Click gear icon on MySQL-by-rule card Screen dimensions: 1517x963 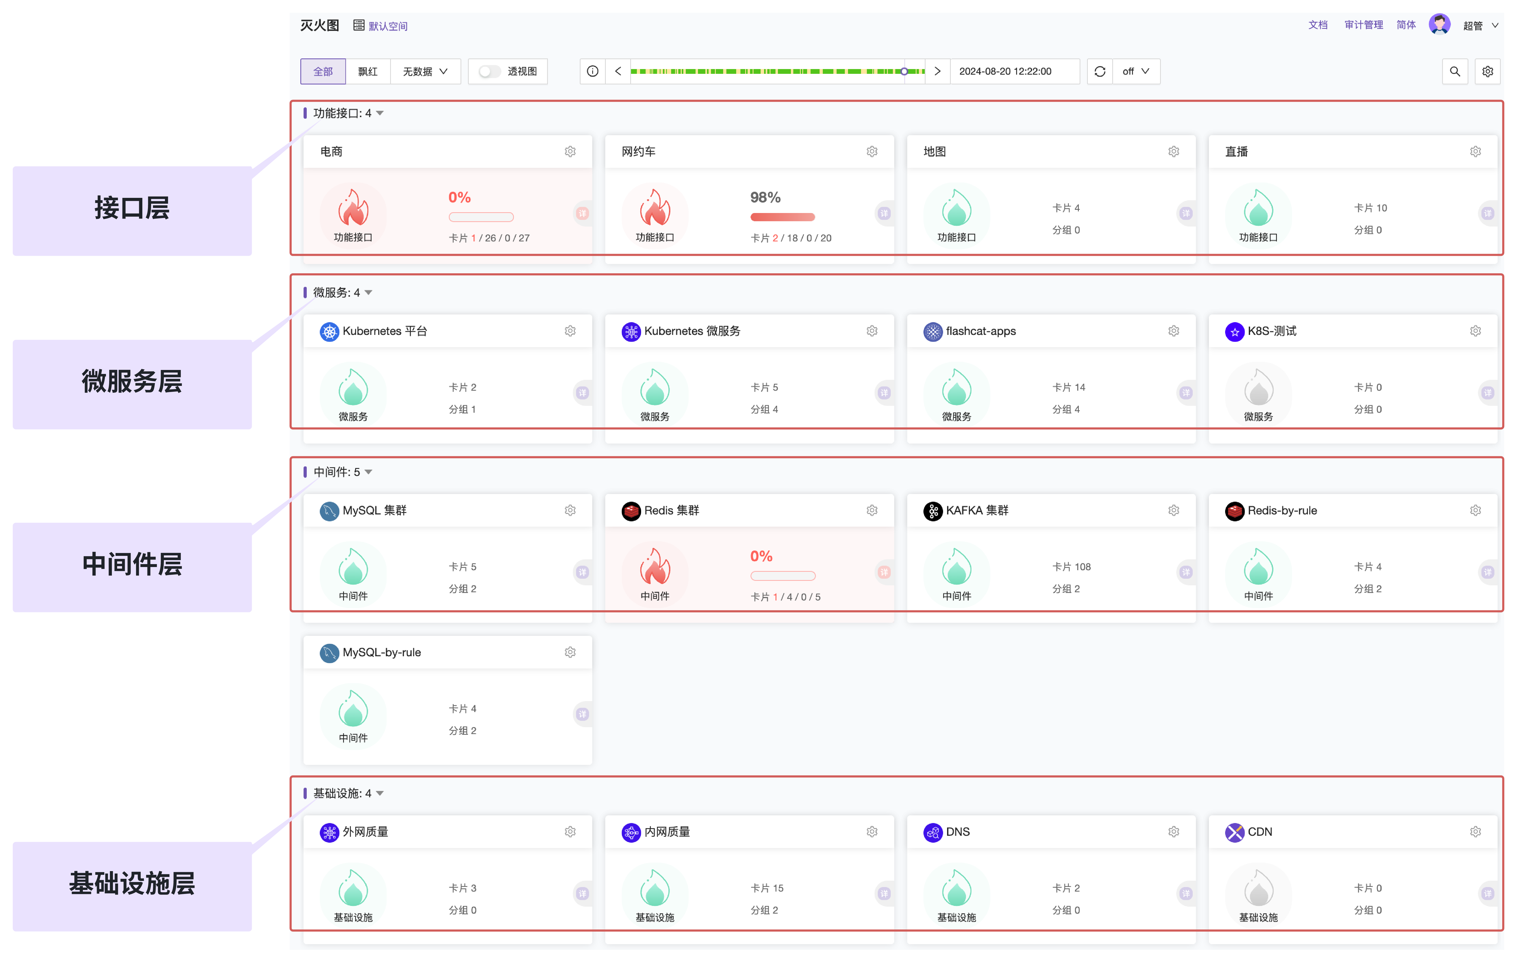[570, 653]
